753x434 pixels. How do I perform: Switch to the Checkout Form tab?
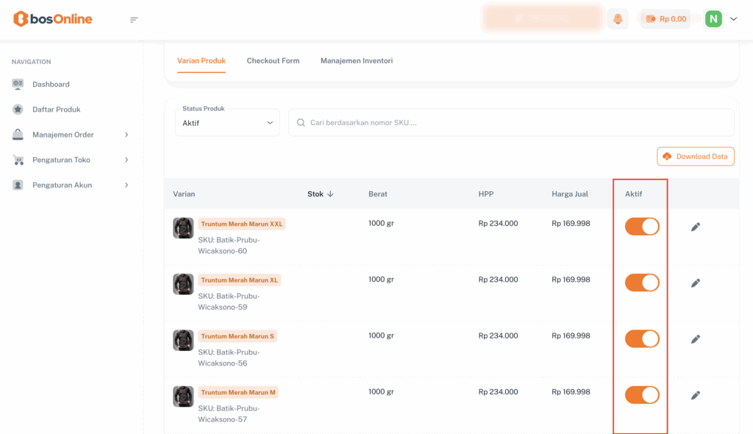pos(273,60)
